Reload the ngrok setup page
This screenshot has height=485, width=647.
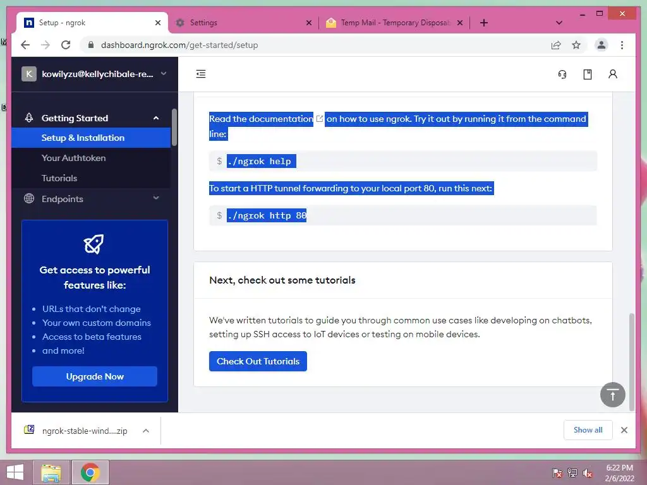pos(66,45)
